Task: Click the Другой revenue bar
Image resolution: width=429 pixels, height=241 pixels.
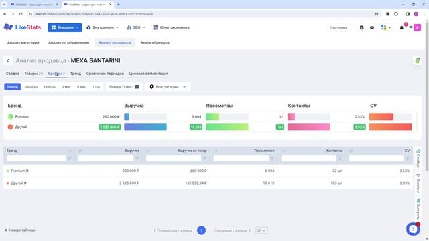Action: 145,127
